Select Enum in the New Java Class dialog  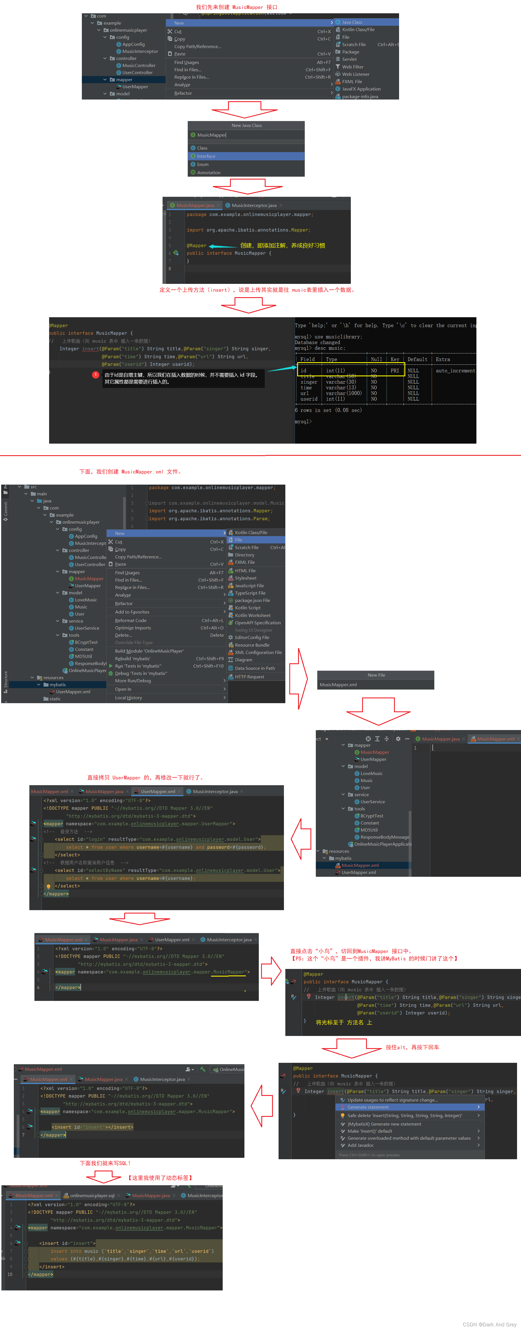point(246,165)
